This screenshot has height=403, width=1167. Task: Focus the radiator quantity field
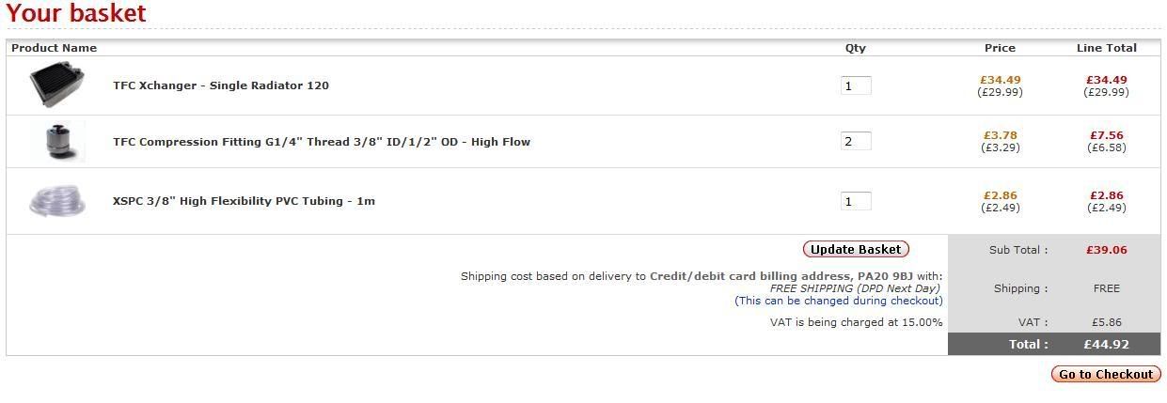click(856, 85)
